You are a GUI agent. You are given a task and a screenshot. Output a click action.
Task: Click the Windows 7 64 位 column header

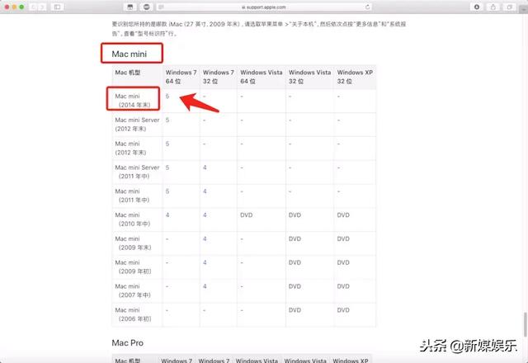click(181, 77)
